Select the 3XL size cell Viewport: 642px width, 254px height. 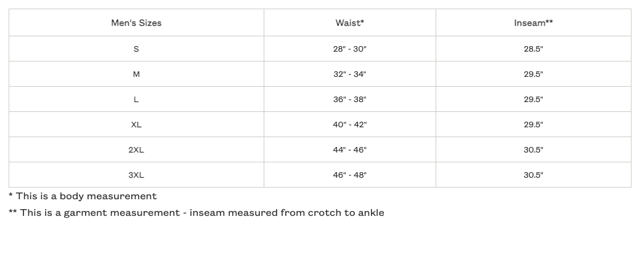(x=136, y=175)
